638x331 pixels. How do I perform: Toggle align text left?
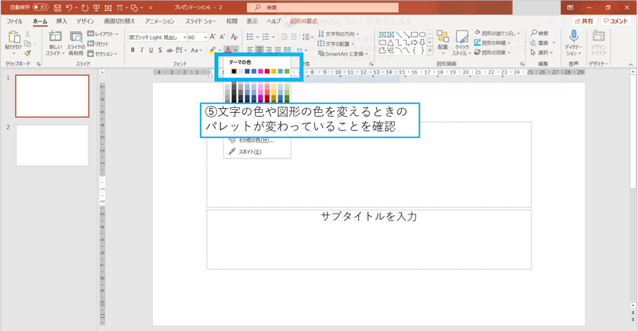click(250, 50)
